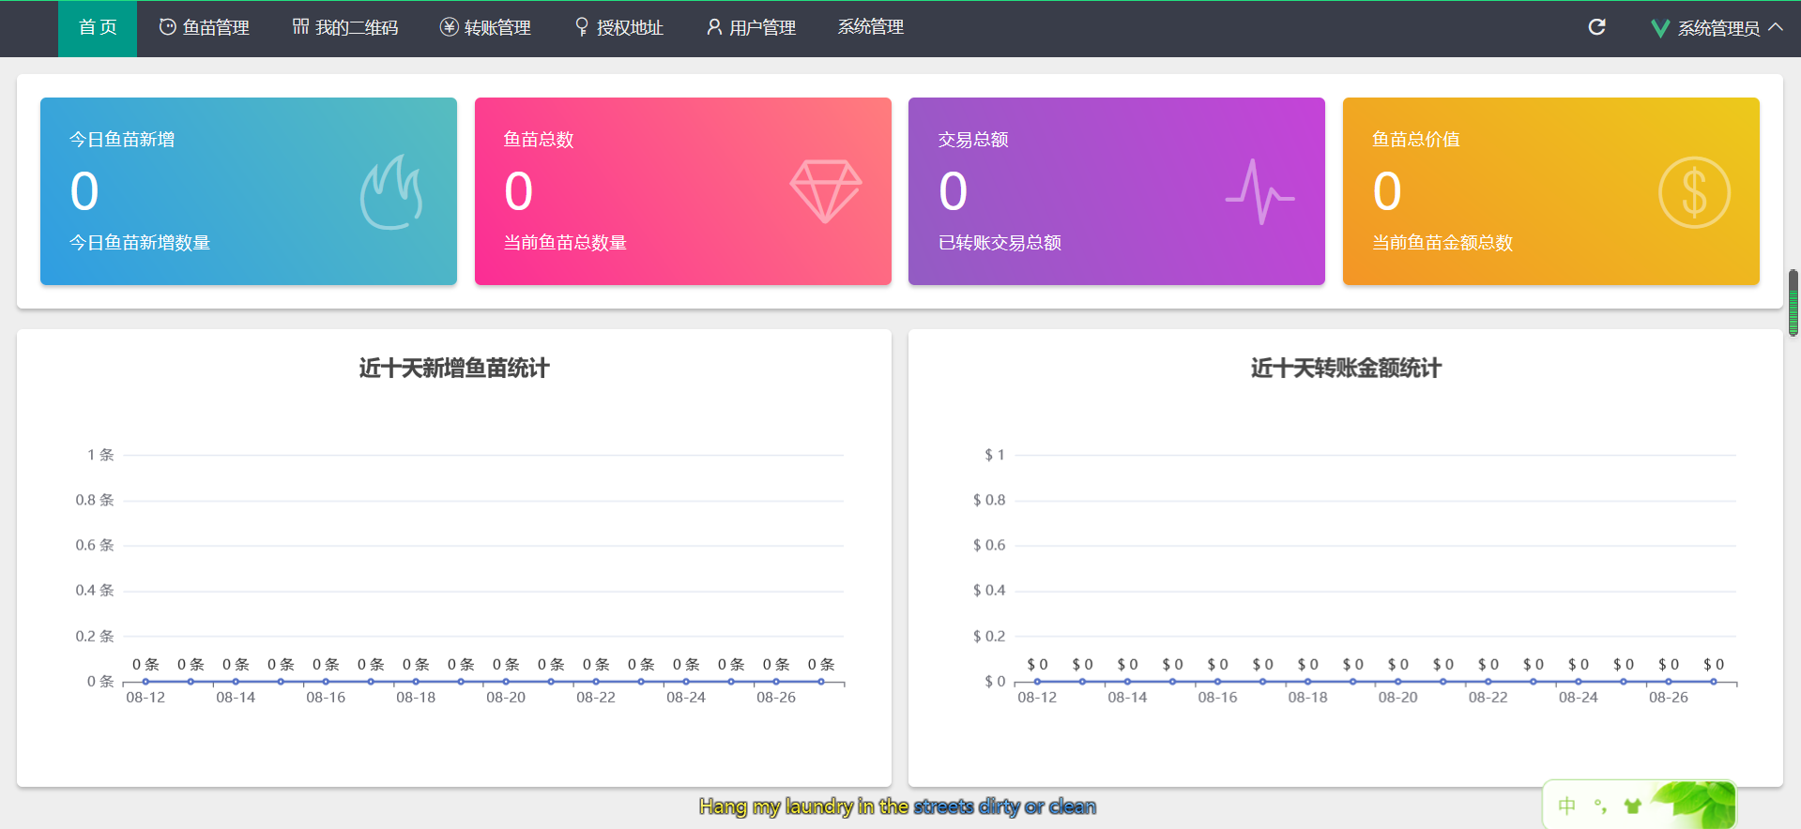Click the flame icon on 今日鱼苗新增 card

(x=391, y=192)
